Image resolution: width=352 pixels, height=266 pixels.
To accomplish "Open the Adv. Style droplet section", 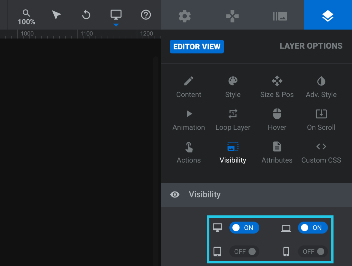I will pyautogui.click(x=321, y=87).
